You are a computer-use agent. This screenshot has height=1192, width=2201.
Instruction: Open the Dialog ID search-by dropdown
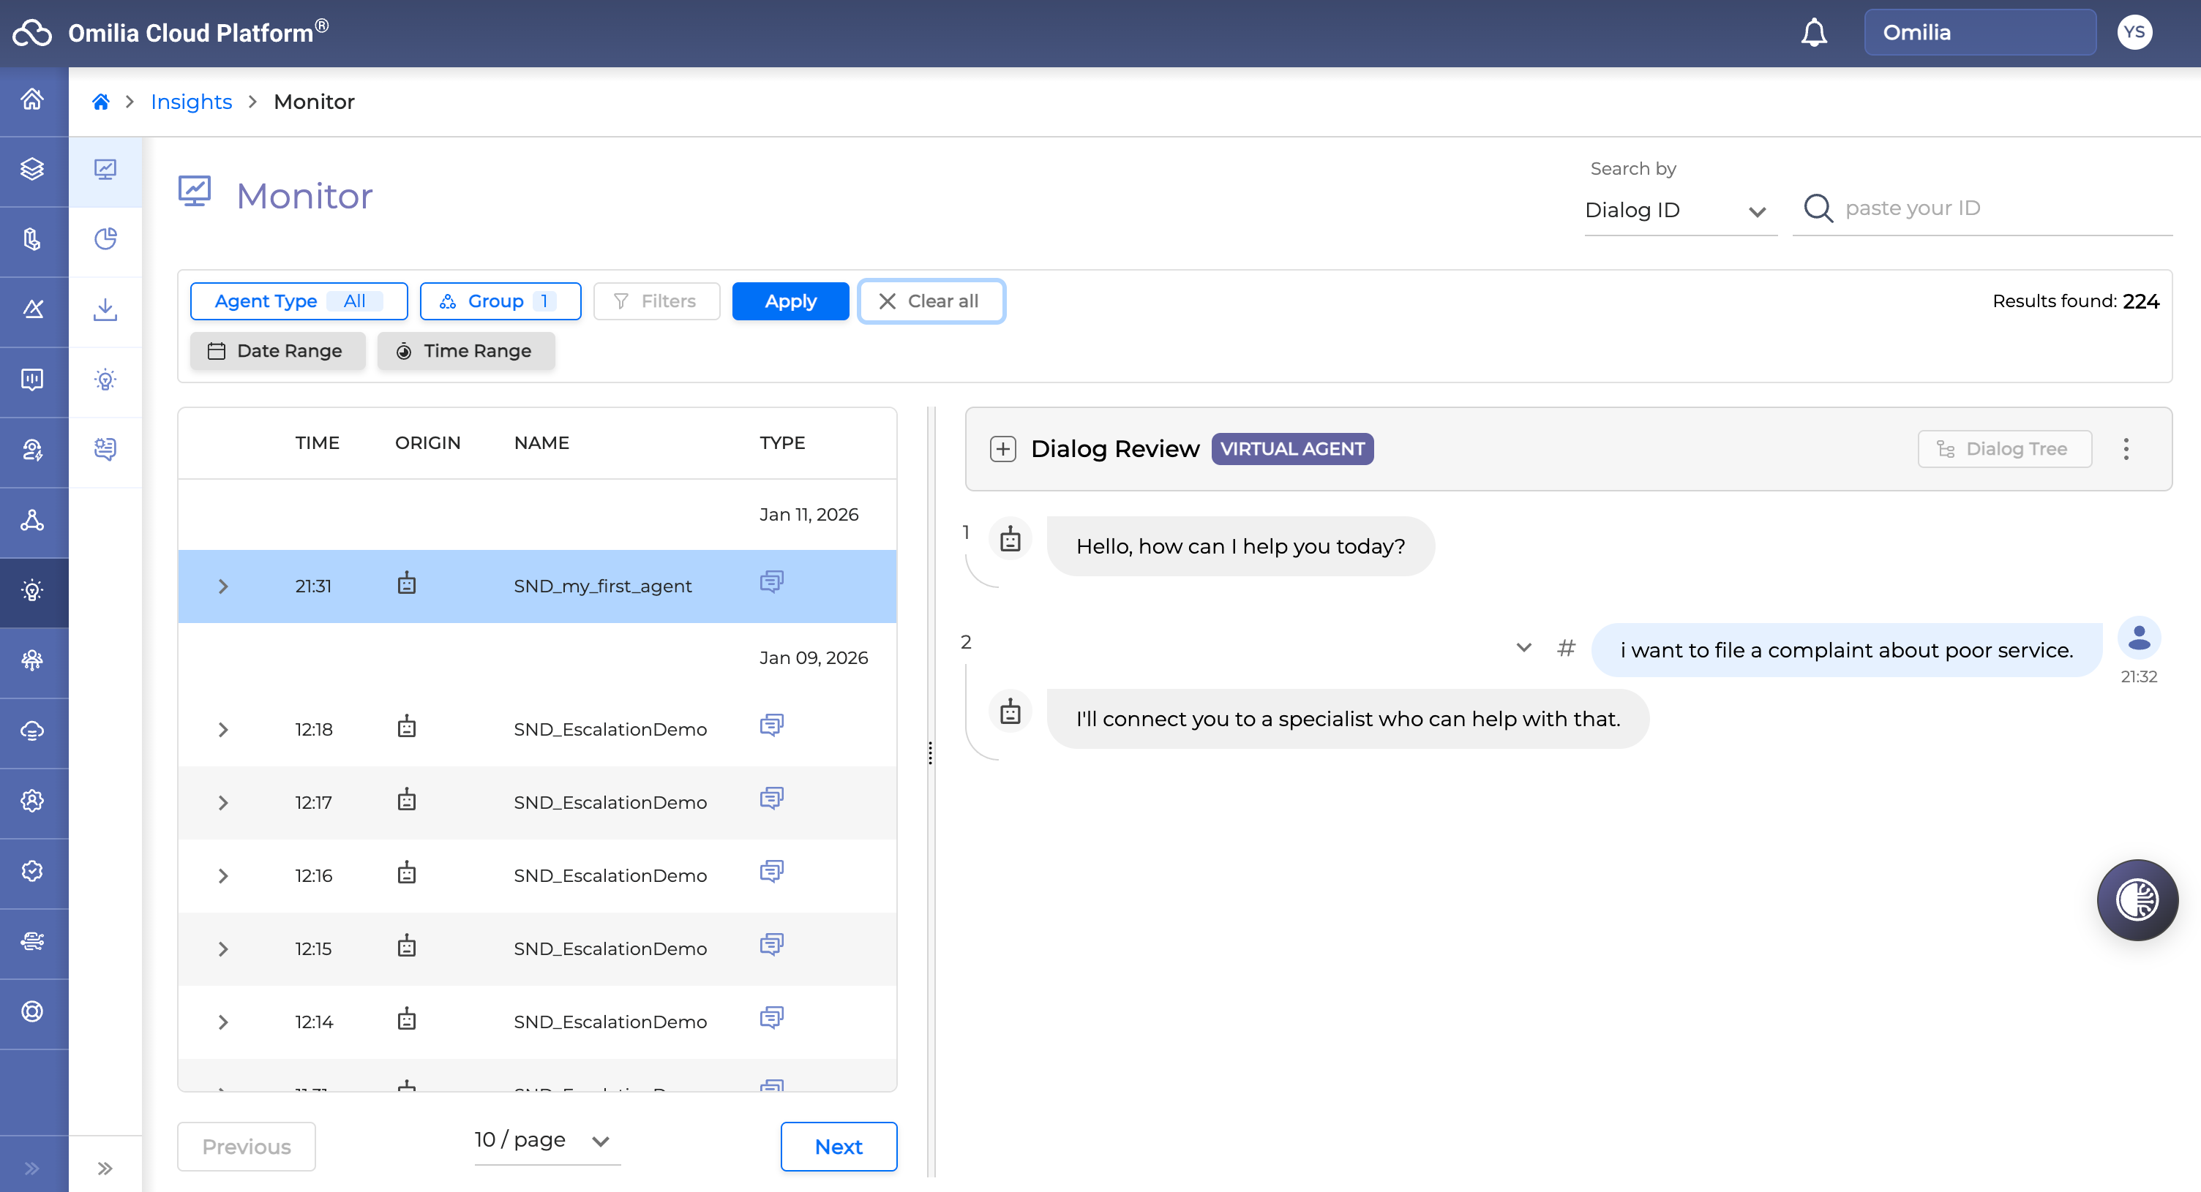1678,210
